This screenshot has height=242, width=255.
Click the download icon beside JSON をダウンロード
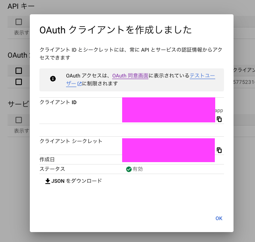click(x=48, y=181)
